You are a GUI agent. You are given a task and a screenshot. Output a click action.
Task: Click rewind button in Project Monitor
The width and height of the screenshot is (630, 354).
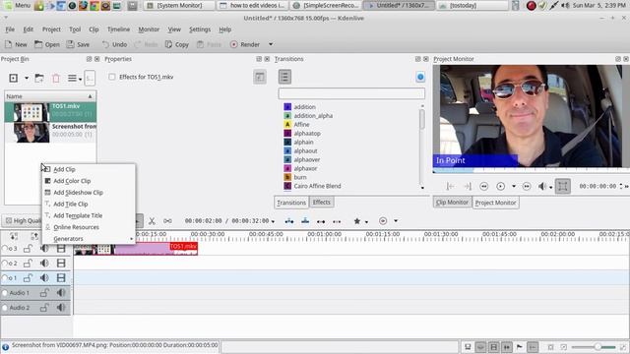[x=483, y=186]
